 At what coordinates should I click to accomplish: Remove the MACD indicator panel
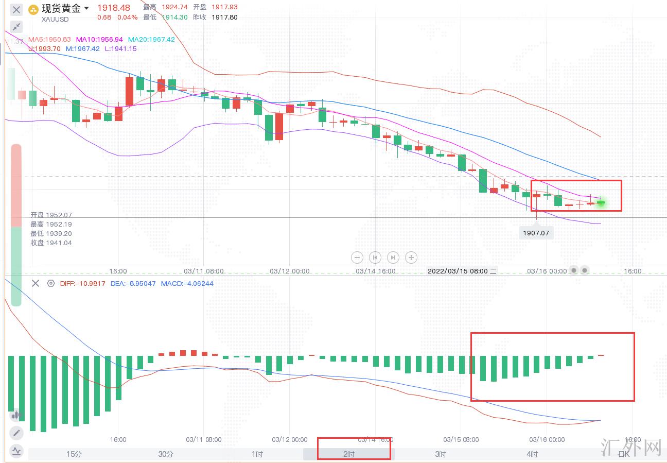pyautogui.click(x=36, y=283)
